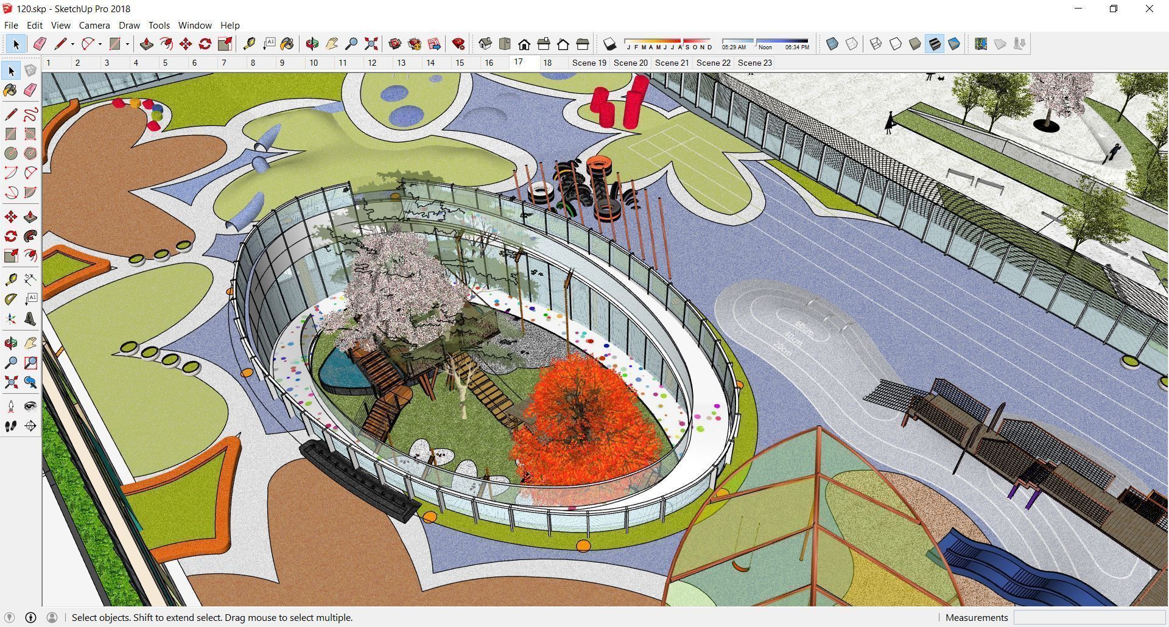Toggle X-Ray face style
The height and width of the screenshot is (627, 1169).
click(832, 44)
